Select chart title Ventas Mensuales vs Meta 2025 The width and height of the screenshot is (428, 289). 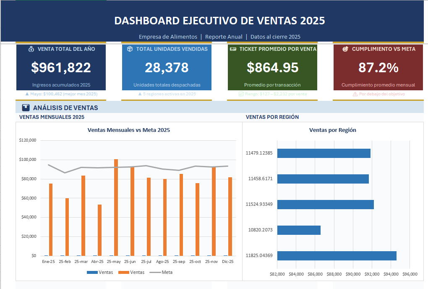pyautogui.click(x=128, y=130)
